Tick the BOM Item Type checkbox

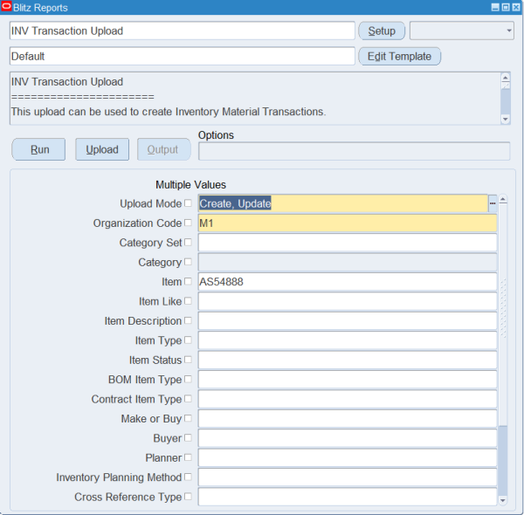(188, 379)
